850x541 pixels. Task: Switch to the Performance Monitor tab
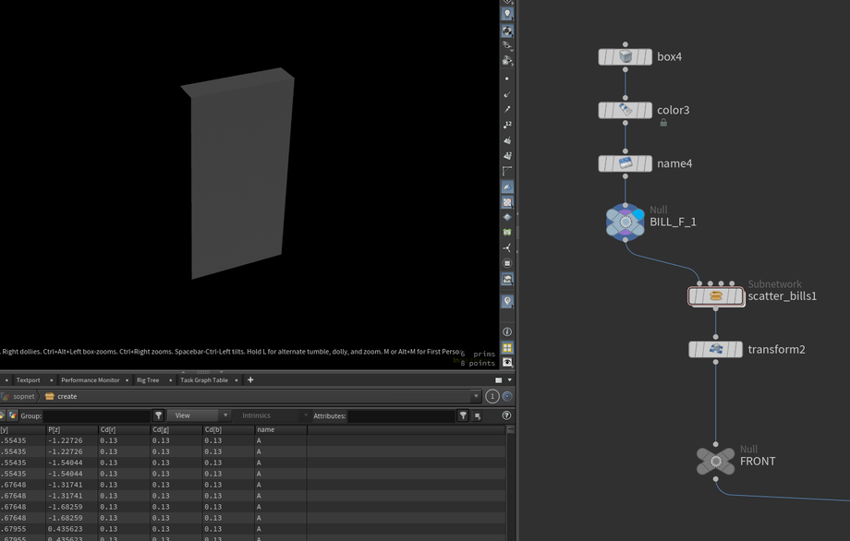pos(90,379)
